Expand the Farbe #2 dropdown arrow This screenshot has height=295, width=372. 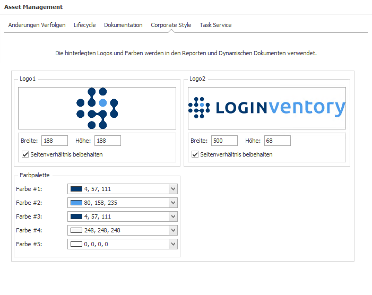tap(173, 203)
